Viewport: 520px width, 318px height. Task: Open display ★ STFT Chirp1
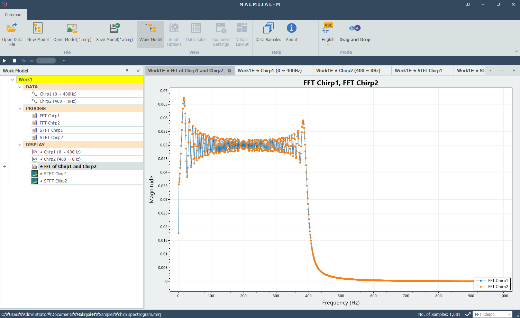87,174
